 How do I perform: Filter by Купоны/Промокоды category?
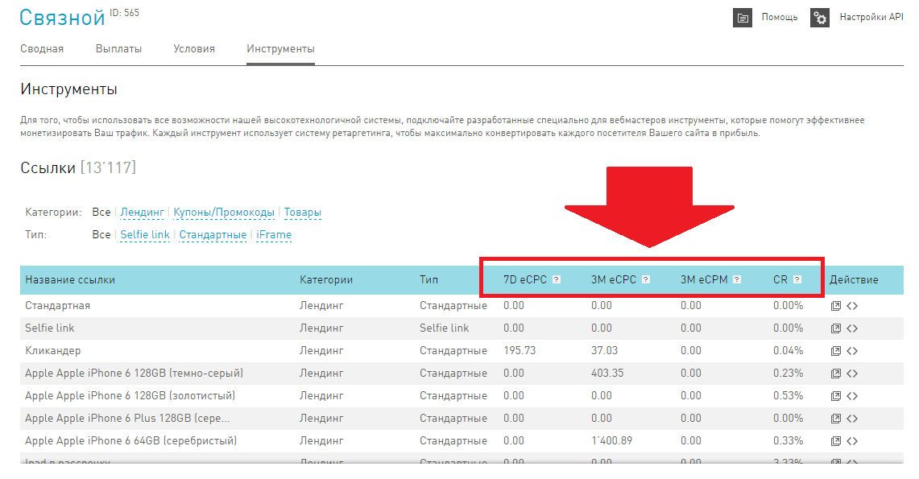tap(224, 213)
